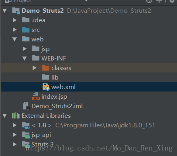The height and width of the screenshot is (156, 177).
Task: Select the External Libraries label
Action: click(x=46, y=116)
